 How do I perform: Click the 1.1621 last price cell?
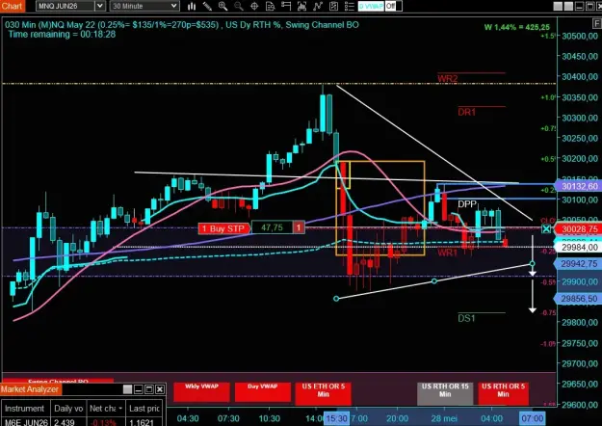(143, 422)
